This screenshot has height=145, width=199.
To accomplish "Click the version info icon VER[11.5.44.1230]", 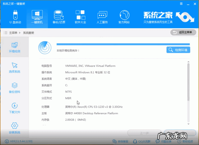I will click(7, 141).
